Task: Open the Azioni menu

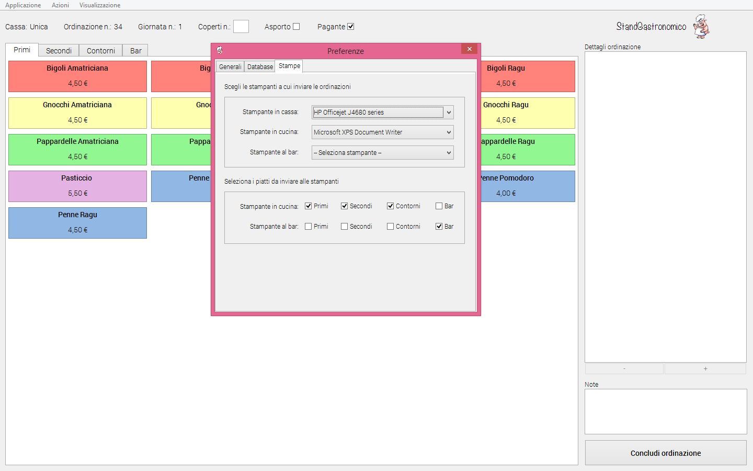Action: coord(60,5)
